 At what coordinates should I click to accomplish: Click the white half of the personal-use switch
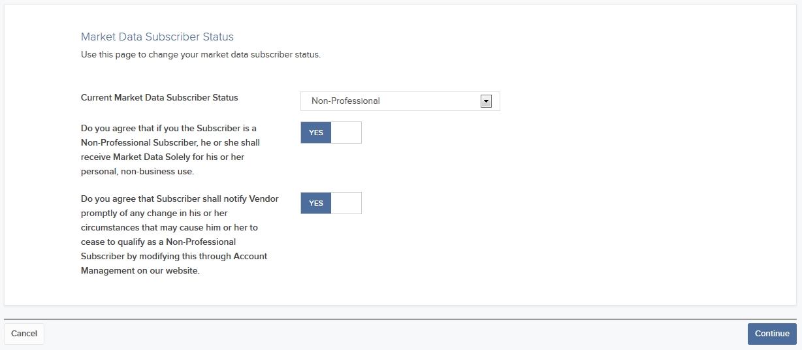[x=346, y=133]
